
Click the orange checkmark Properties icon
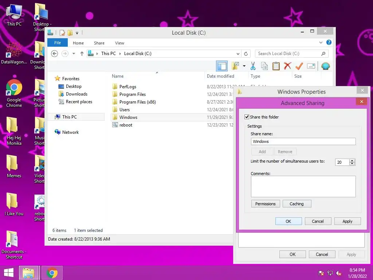click(299, 66)
